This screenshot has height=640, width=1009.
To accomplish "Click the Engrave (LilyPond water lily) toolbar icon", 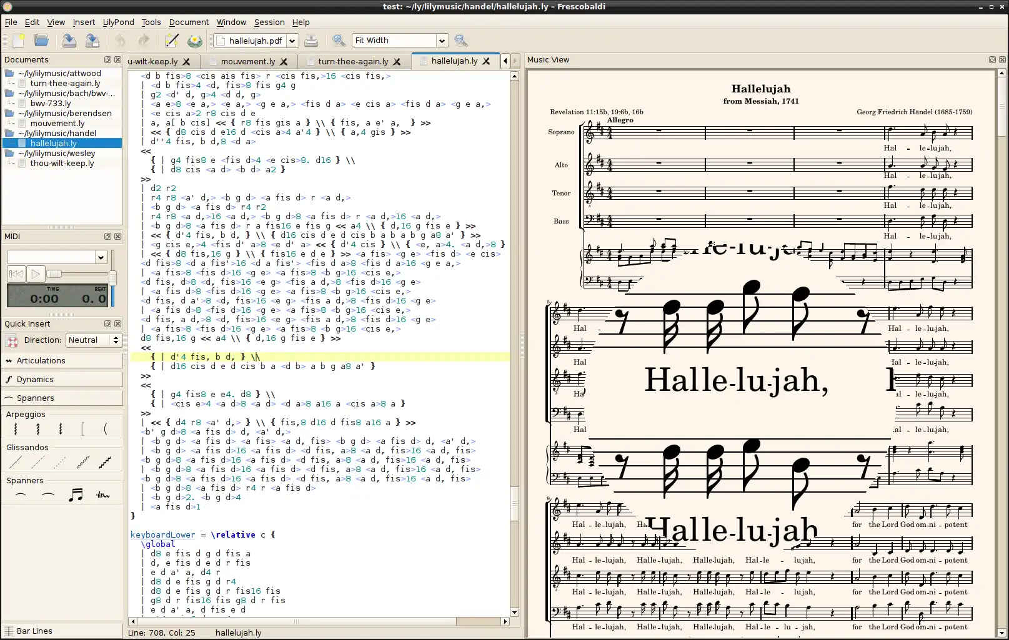I will pos(195,41).
